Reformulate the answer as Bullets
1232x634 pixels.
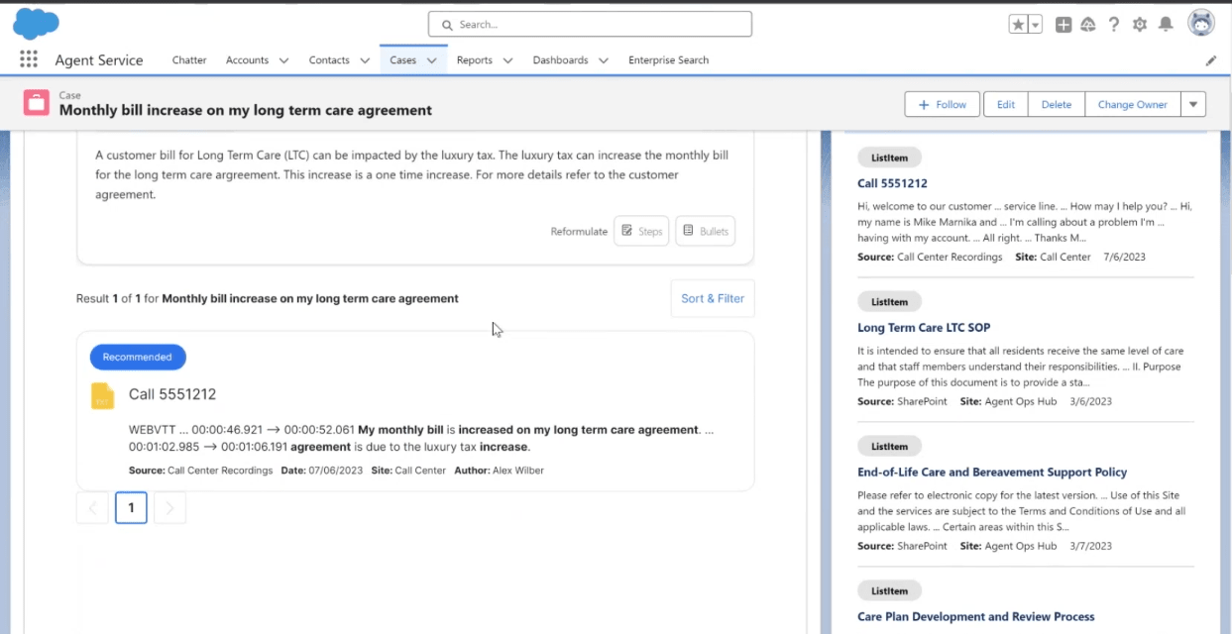click(705, 231)
